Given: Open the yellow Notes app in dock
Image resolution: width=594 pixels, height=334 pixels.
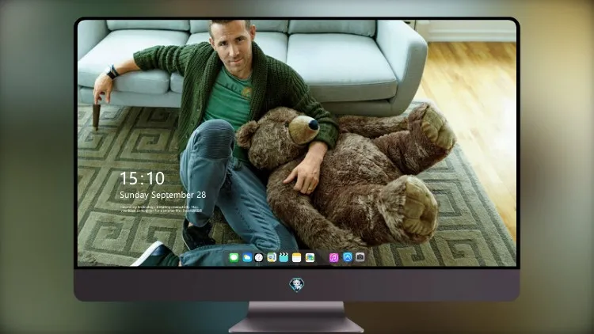Looking at the screenshot, I should [x=297, y=257].
